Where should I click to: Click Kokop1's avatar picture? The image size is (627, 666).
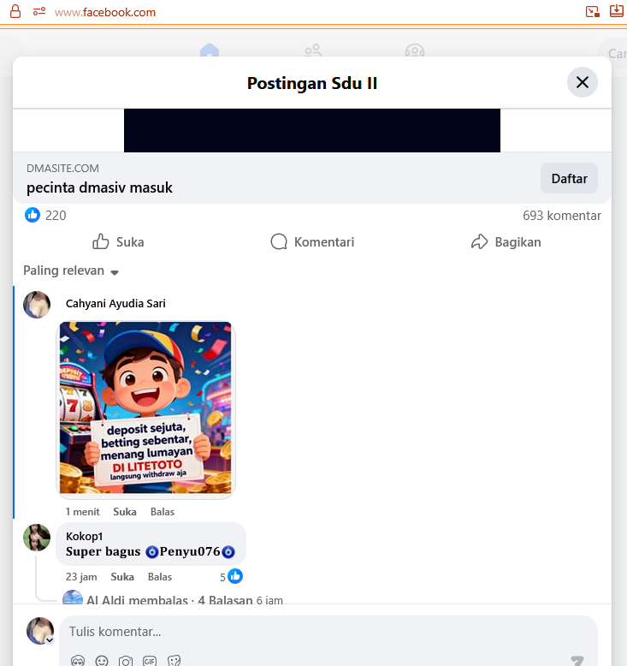[37, 538]
